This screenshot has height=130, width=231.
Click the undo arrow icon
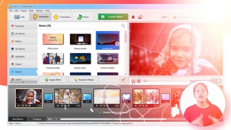coord(50,119)
